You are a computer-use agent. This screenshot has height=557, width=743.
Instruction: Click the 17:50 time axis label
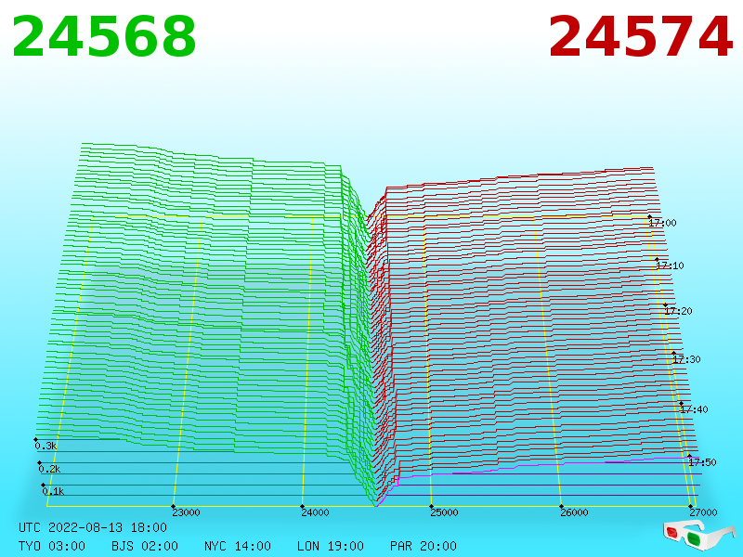click(702, 462)
